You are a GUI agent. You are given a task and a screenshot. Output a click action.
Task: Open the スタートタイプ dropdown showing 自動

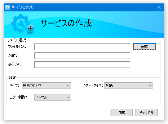128,86
